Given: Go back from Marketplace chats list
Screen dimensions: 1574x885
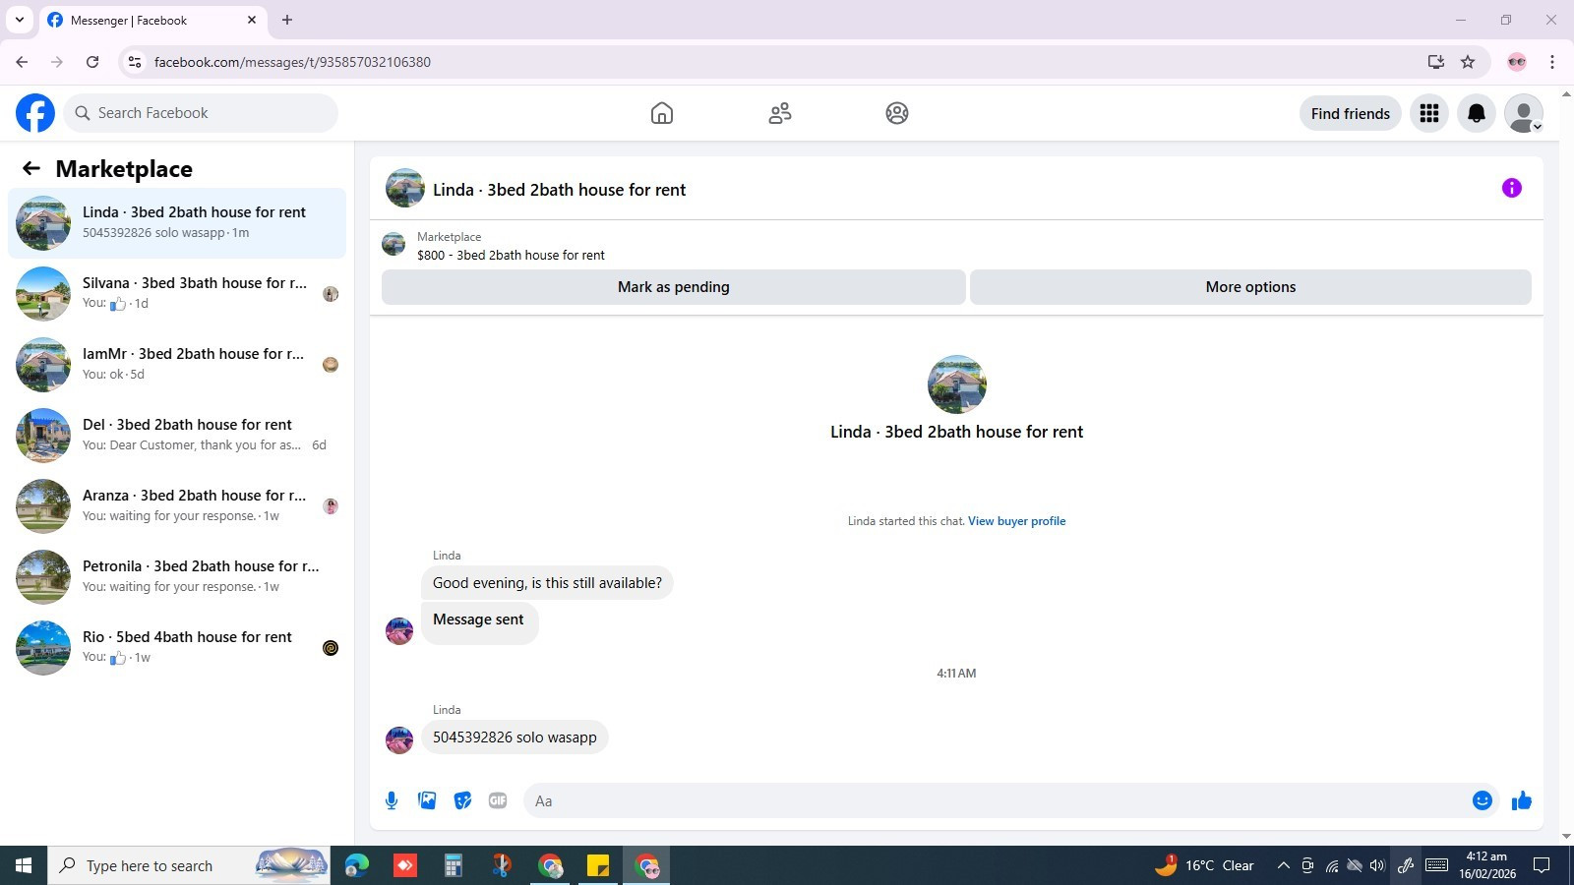Looking at the screenshot, I should (31, 168).
